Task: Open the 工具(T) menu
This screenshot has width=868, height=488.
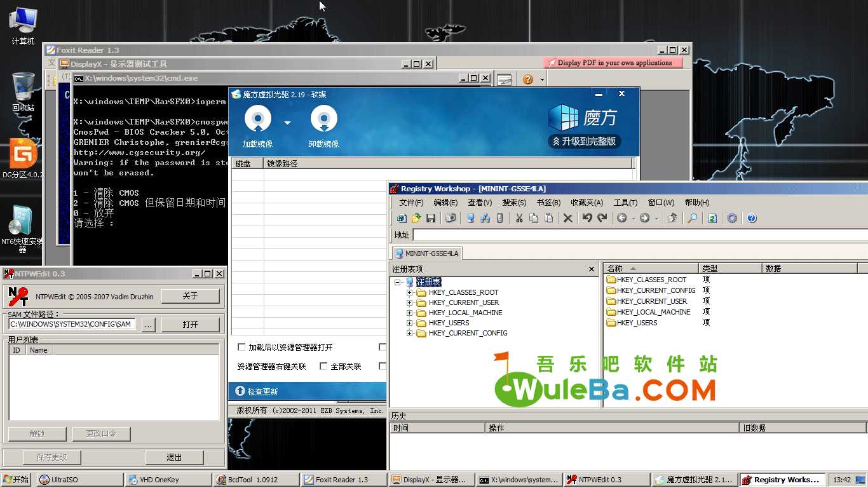Action: pos(625,203)
